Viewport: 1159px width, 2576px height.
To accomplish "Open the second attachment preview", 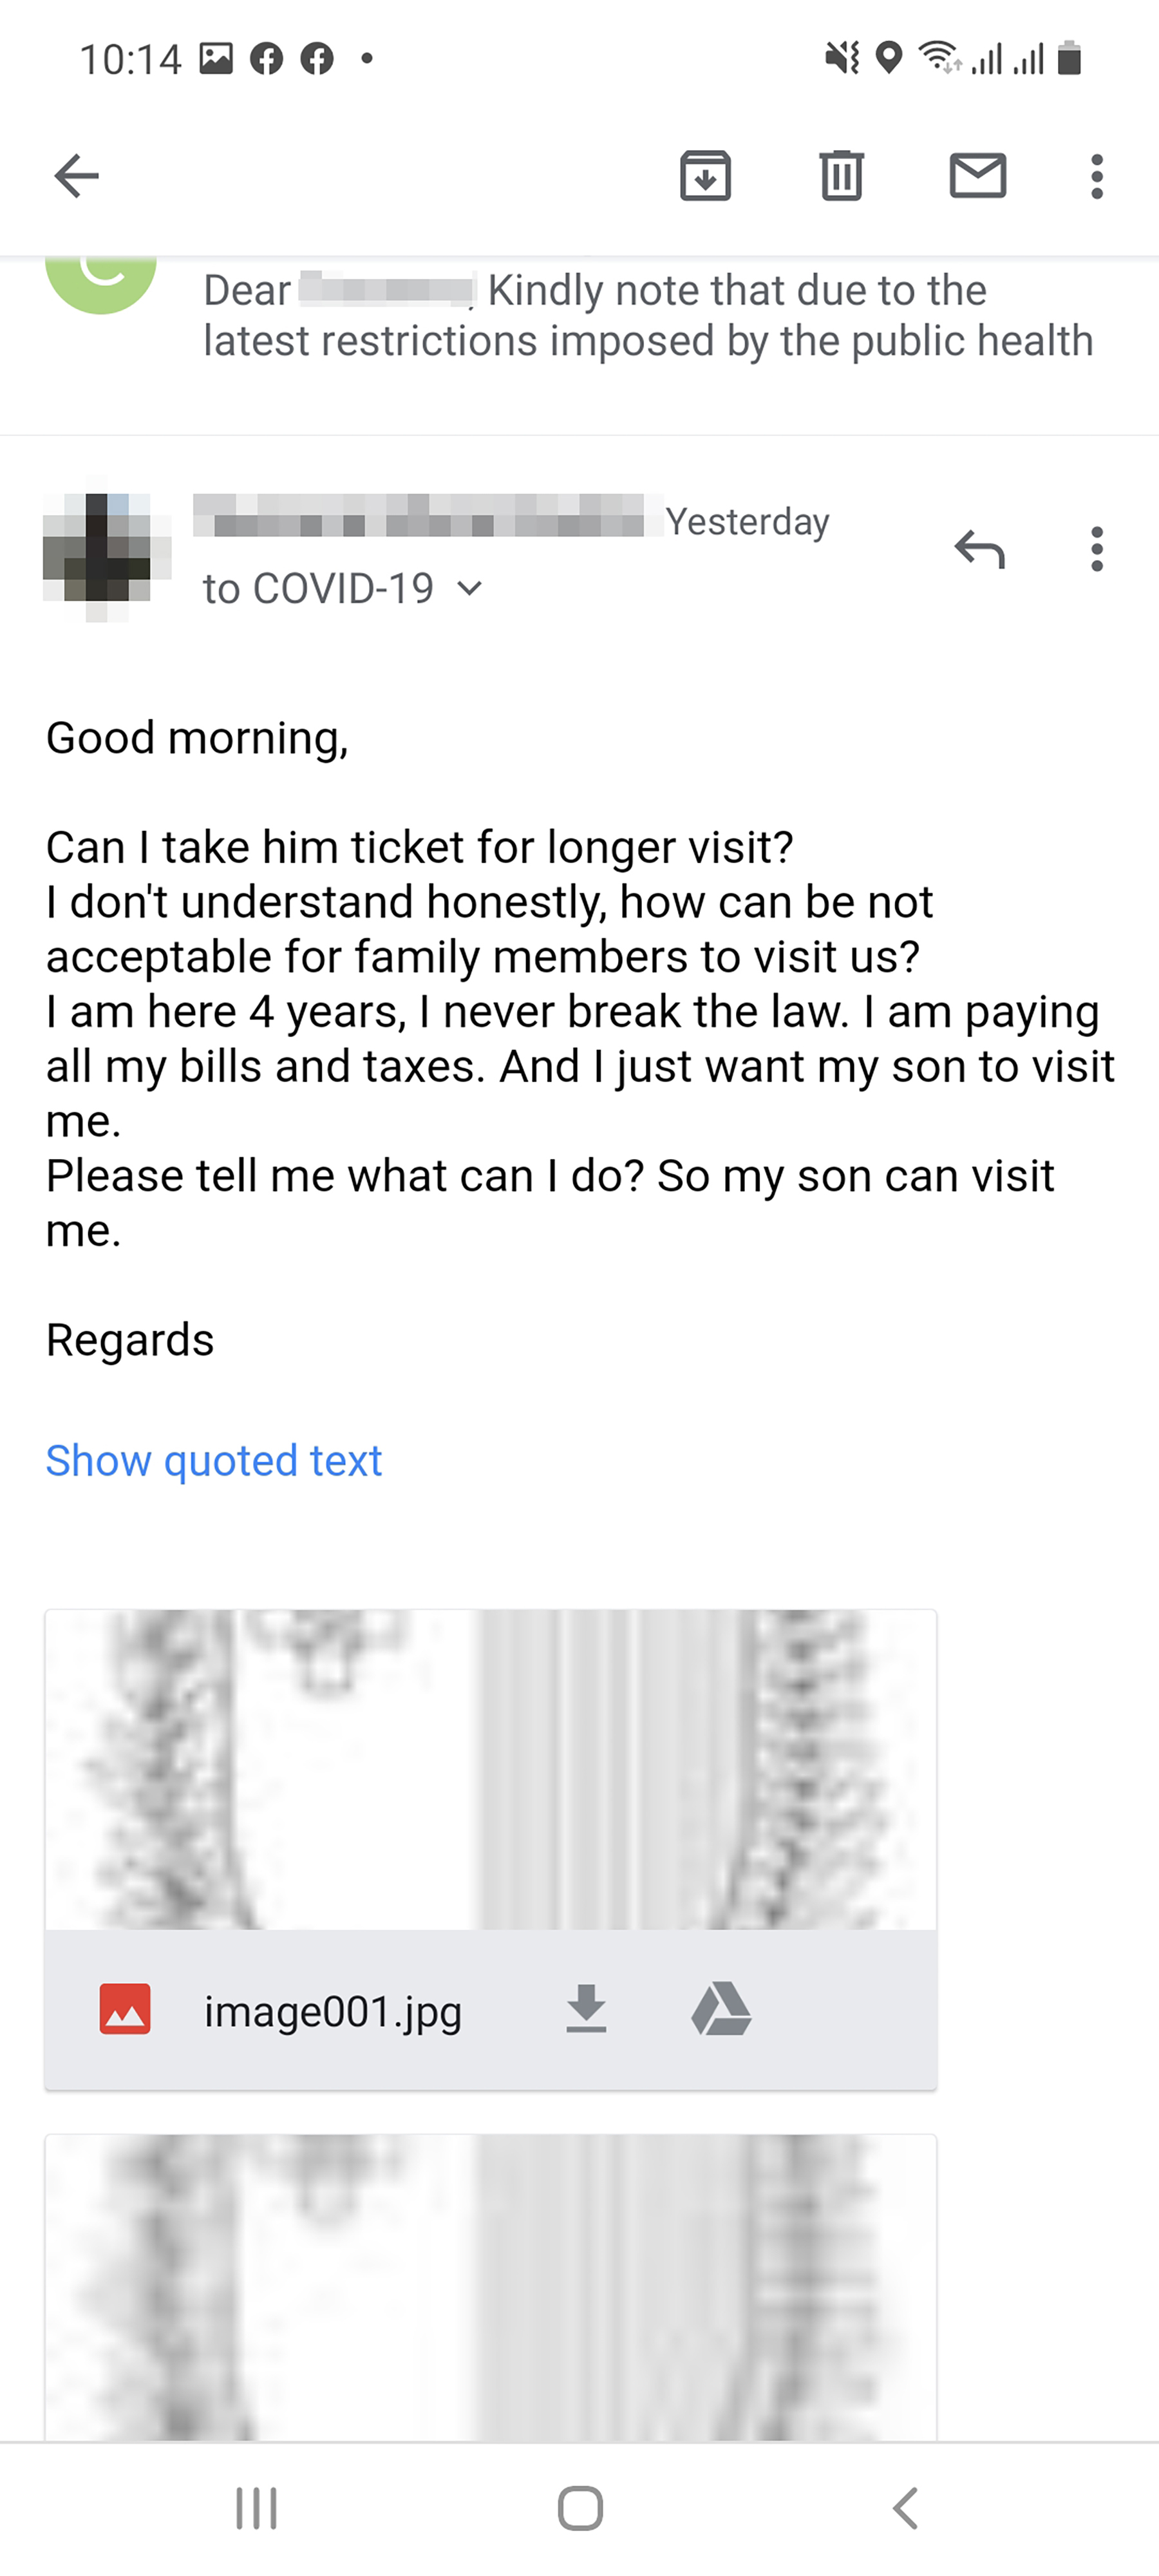I will coord(490,2290).
